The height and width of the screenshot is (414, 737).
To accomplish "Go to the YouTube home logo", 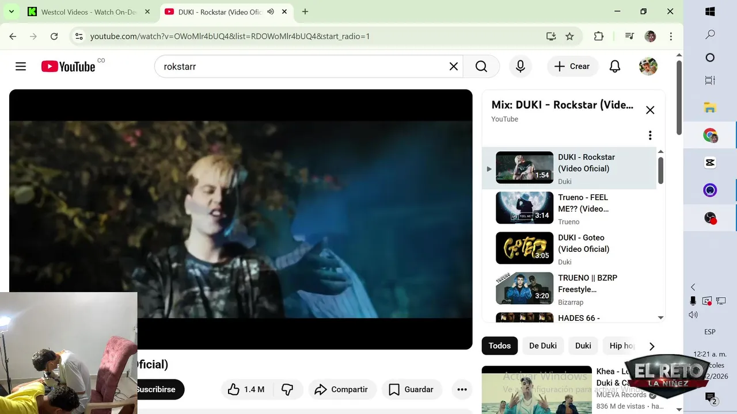I will tap(68, 67).
